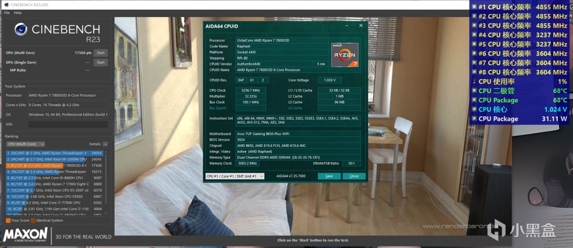Viewport: 573px width, 248px height.
Task: Select ranking row 16C/32T @ 3.4 GHz Threadripper
Action: [55, 171]
